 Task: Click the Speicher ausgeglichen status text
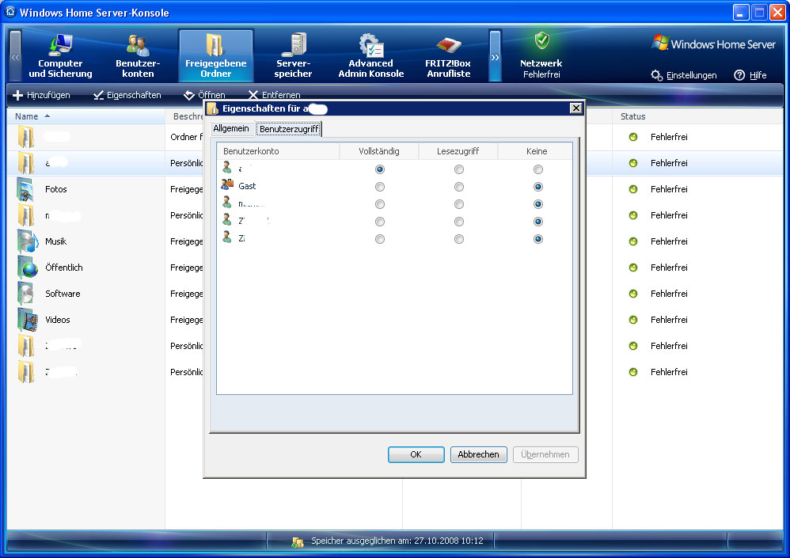[397, 541]
